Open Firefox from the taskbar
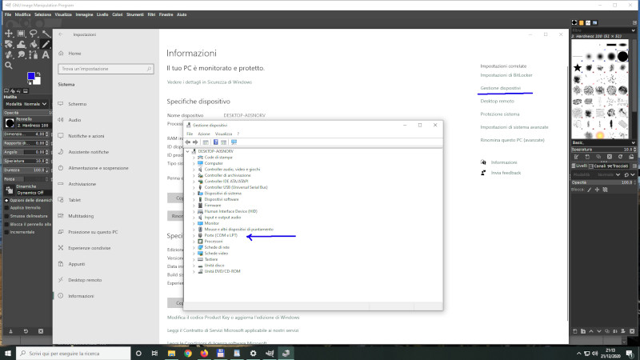The image size is (640, 360). (x=204, y=354)
